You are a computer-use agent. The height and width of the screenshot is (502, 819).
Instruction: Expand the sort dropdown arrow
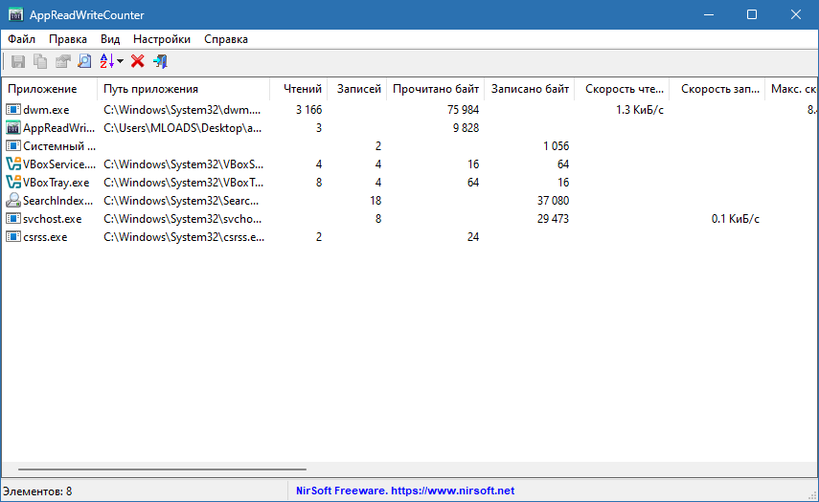tap(121, 62)
